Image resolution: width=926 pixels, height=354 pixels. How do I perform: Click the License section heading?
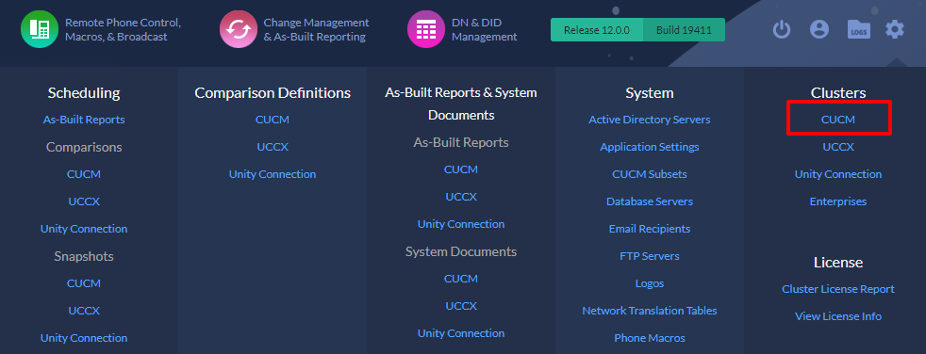(838, 262)
